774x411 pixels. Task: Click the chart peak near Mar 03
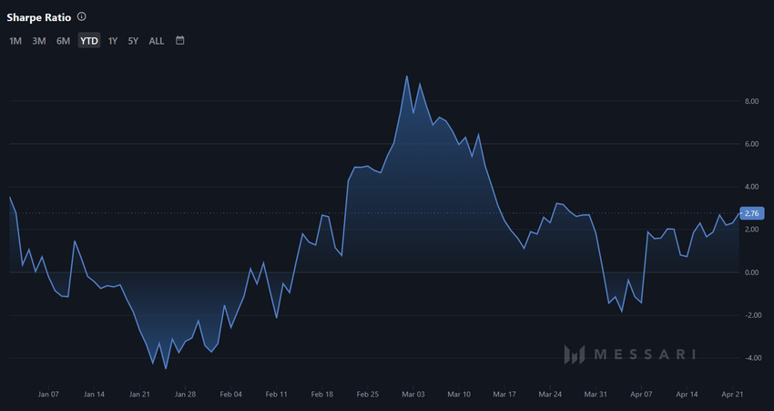(406, 77)
